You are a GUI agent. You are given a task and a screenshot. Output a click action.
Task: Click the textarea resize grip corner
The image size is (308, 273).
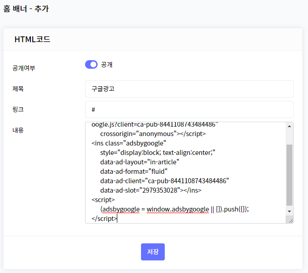[x=291, y=221]
